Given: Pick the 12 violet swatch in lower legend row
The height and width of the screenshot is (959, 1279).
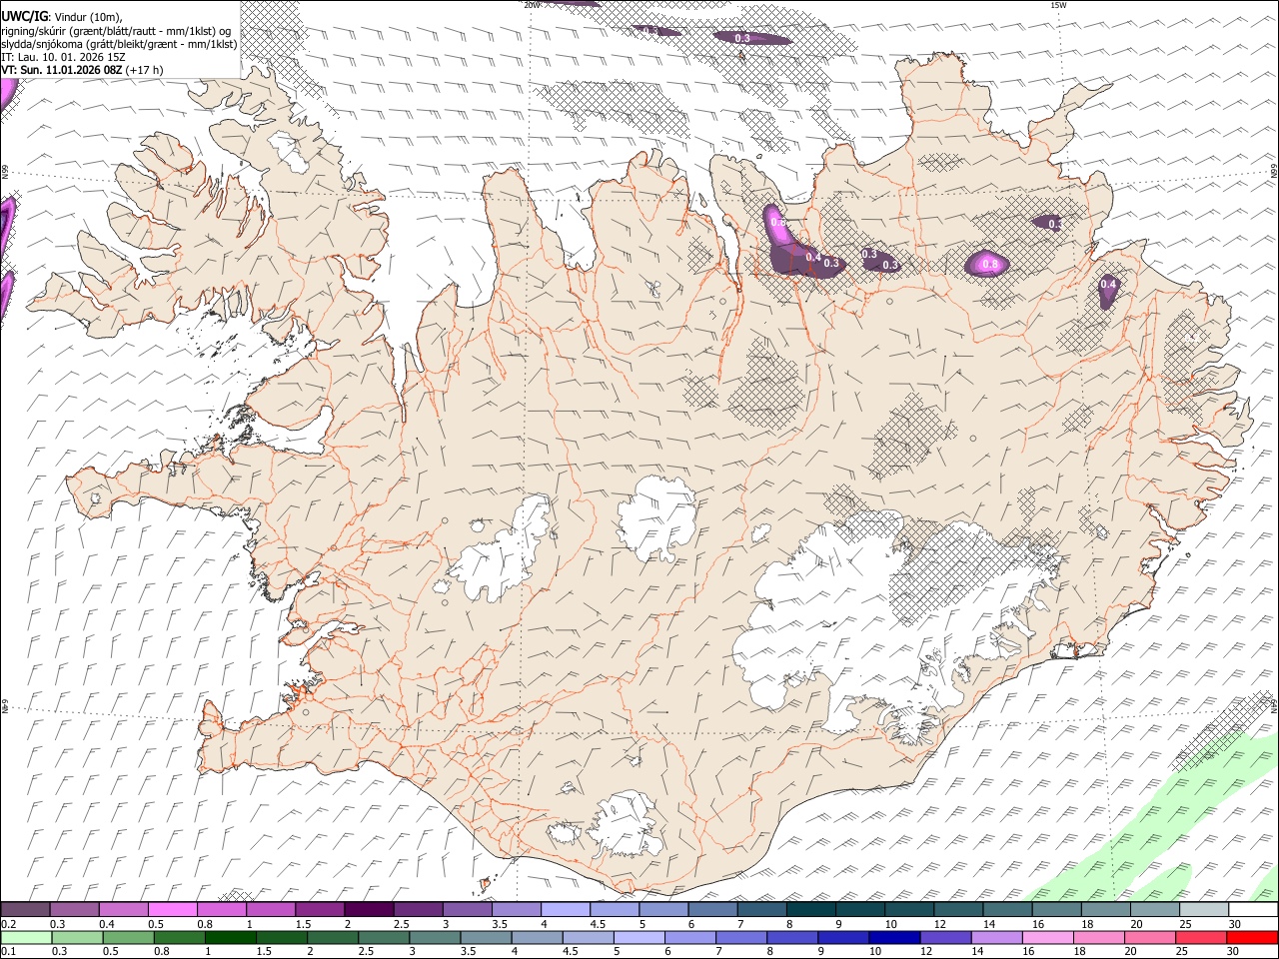Looking at the screenshot, I should click(x=945, y=937).
